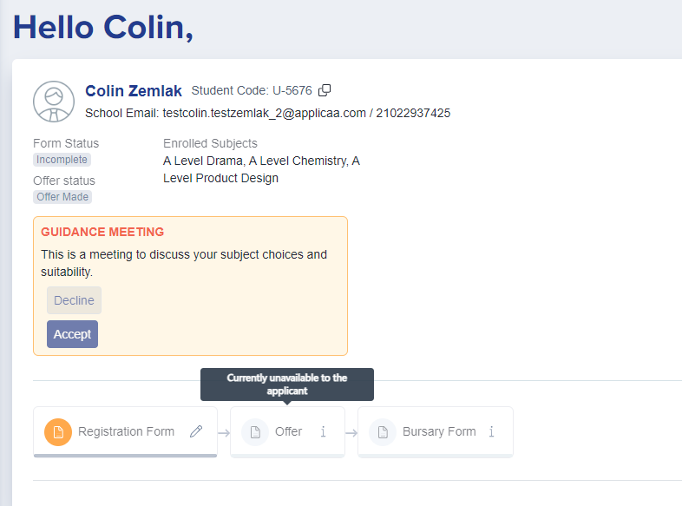Click the Offer Made status badge
The image size is (682, 506).
pyautogui.click(x=62, y=197)
